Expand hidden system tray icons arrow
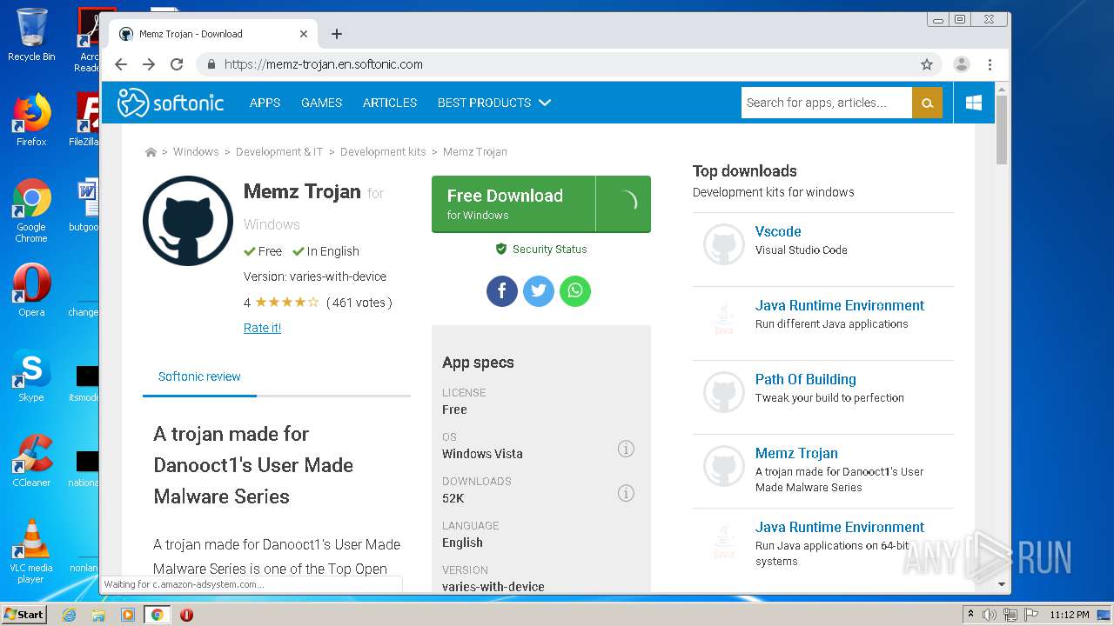Image resolution: width=1114 pixels, height=626 pixels. pos(970,615)
